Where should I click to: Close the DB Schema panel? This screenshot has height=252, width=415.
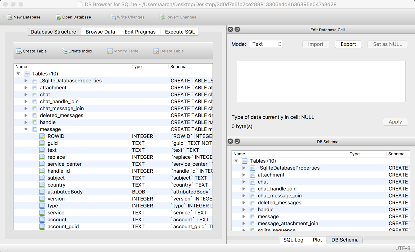pos(230,141)
